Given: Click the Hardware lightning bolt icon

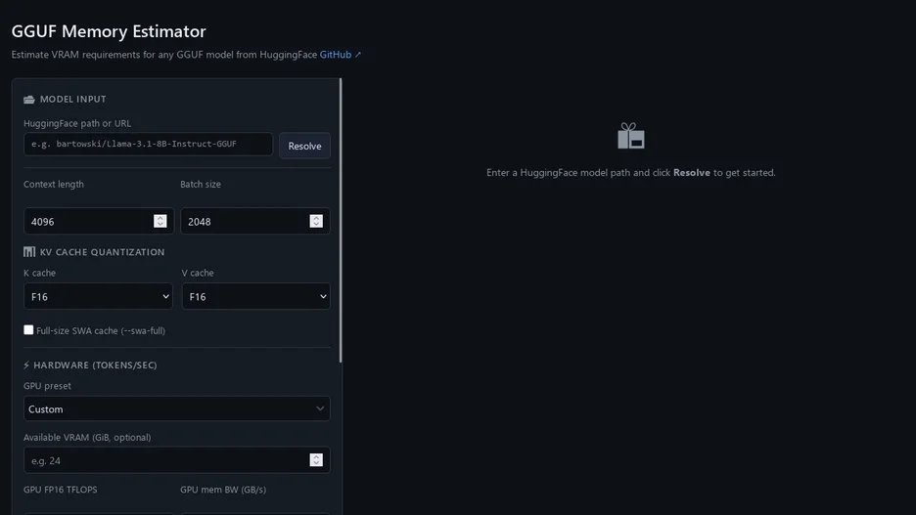Looking at the screenshot, I should [x=26, y=365].
